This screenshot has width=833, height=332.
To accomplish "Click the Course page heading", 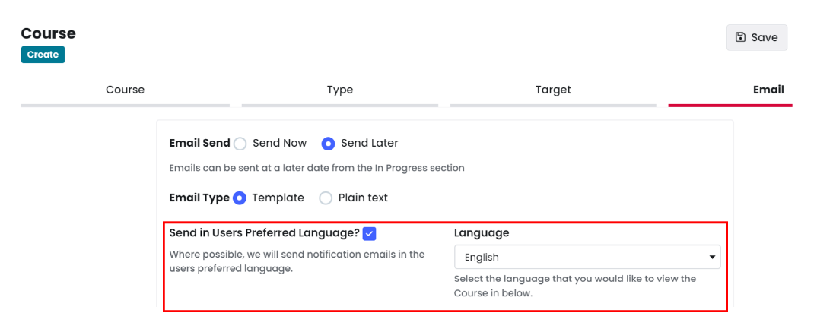I will [49, 33].
